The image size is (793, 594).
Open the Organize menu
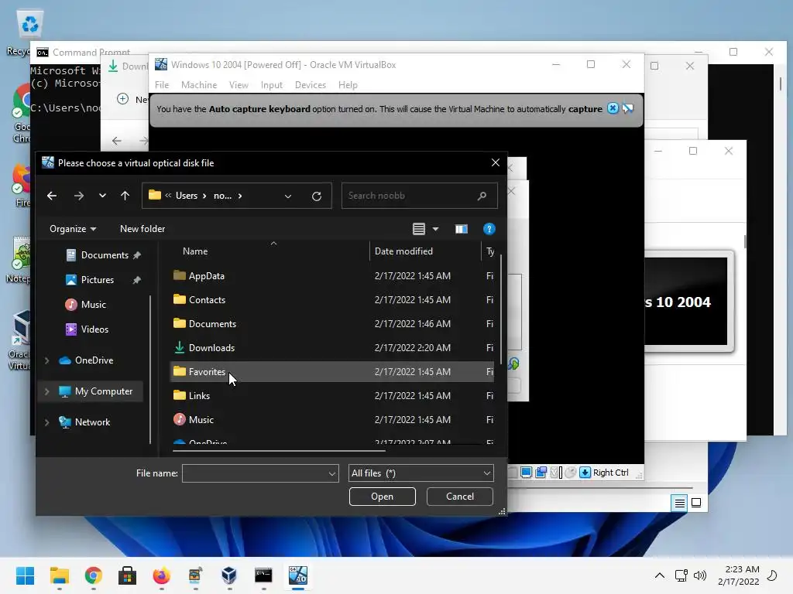(73, 229)
